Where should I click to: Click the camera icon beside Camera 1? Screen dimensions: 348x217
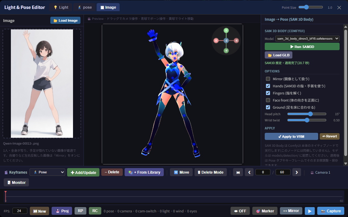312,172
